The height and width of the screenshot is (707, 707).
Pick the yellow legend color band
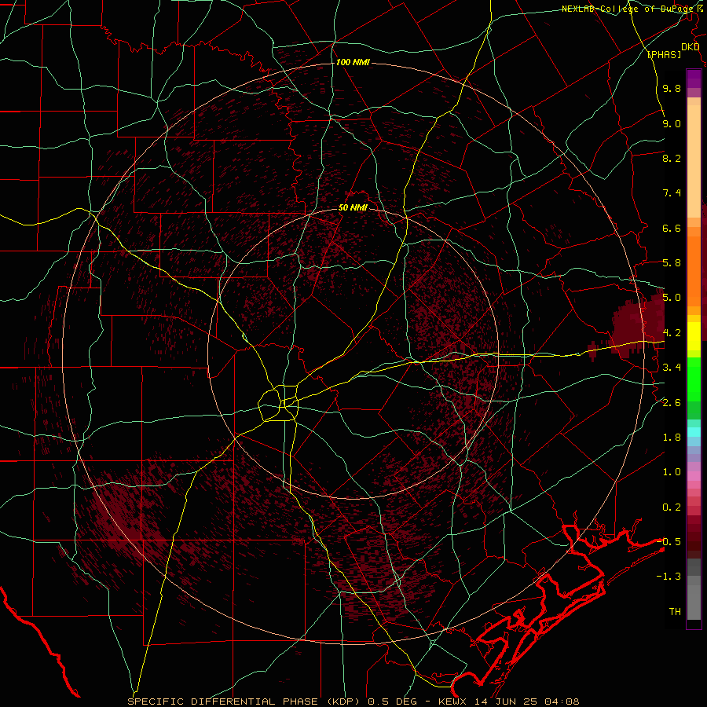click(694, 336)
